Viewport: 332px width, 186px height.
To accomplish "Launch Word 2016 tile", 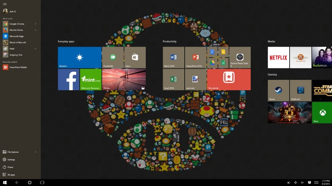I will pyautogui.click(x=173, y=57).
